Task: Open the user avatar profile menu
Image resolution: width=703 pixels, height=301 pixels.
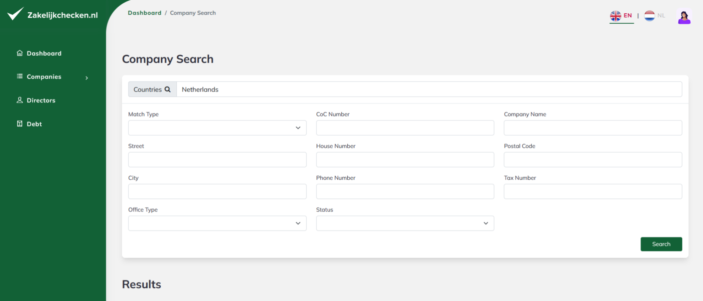Action: pos(684,17)
